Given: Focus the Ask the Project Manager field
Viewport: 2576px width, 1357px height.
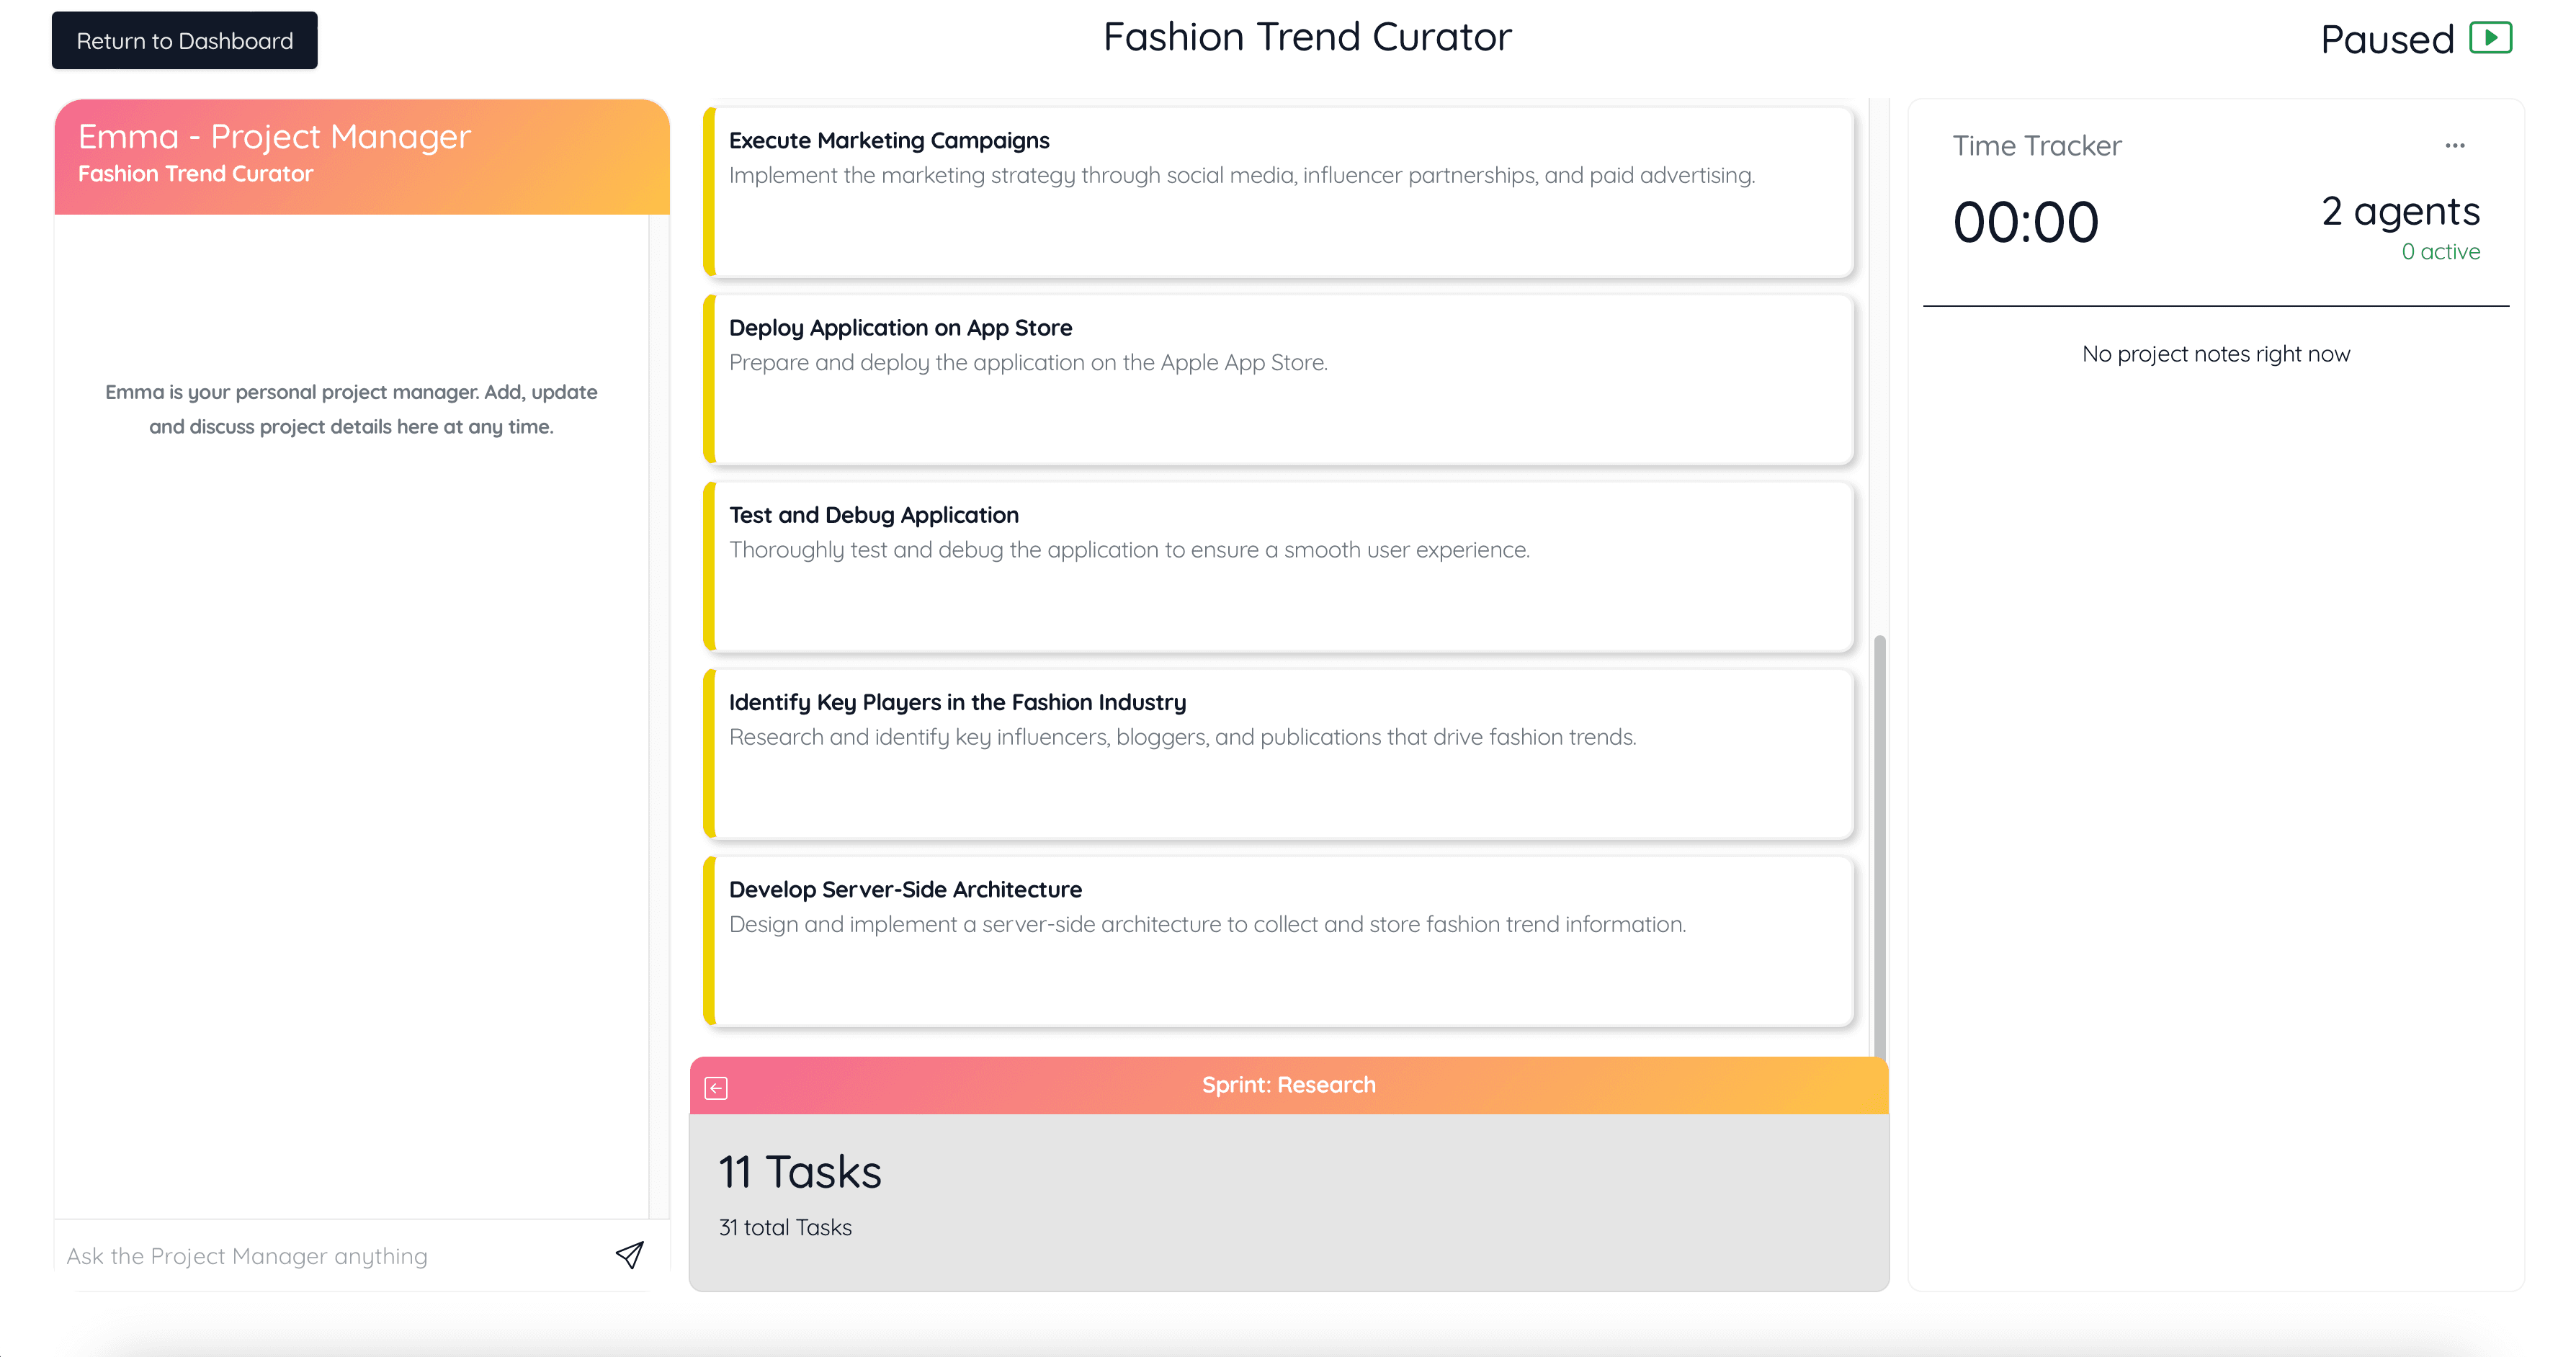Looking at the screenshot, I should [x=330, y=1256].
